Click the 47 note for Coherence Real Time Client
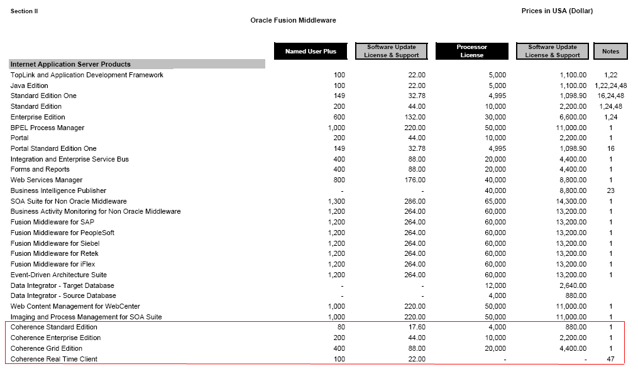Image resolution: width=638 pixels, height=369 pixels. click(x=610, y=359)
